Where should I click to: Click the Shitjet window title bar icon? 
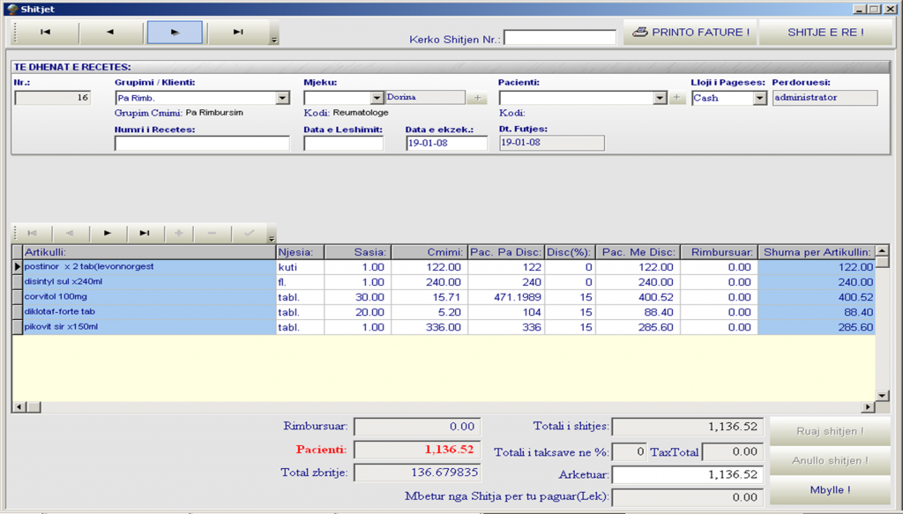click(12, 9)
